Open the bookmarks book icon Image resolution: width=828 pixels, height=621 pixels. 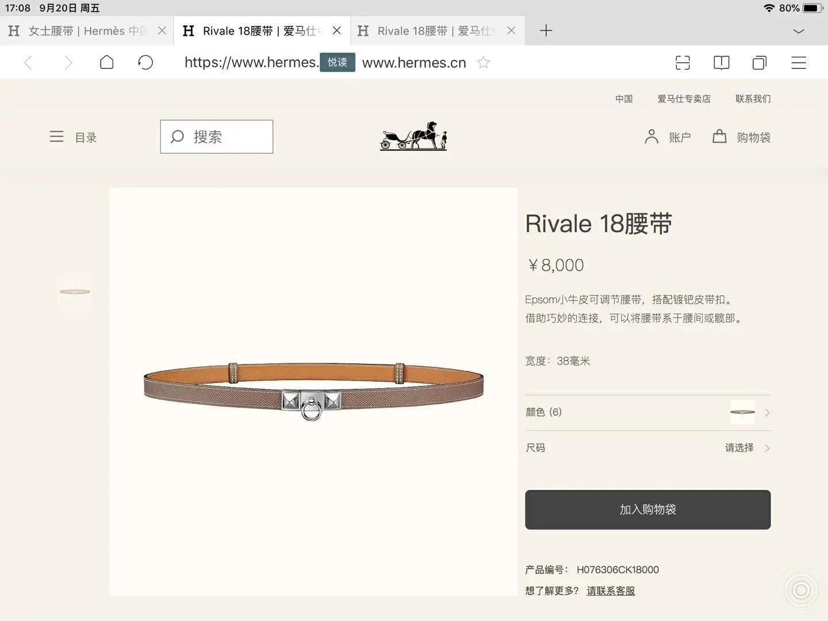click(721, 63)
